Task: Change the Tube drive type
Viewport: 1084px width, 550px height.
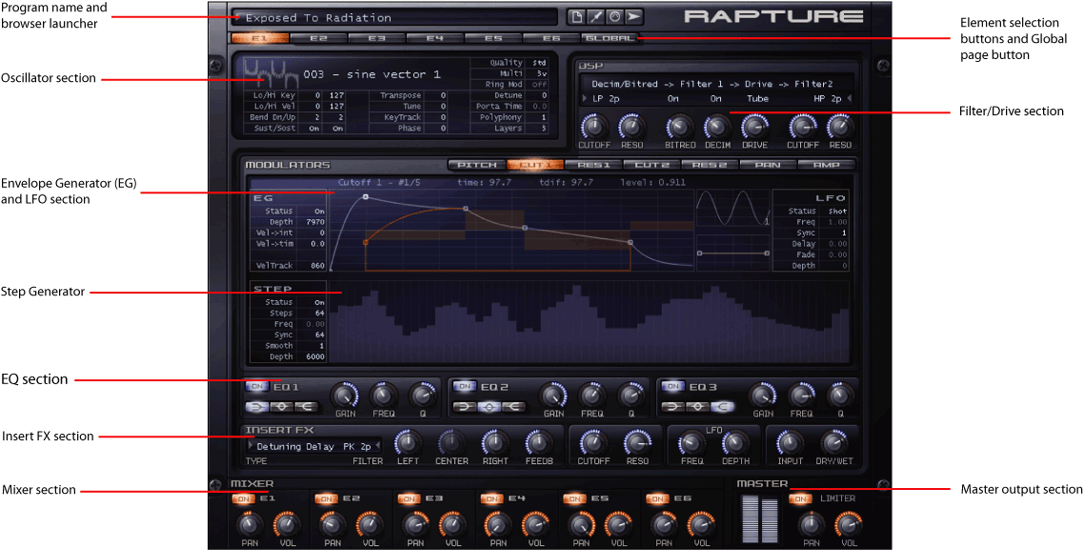Action: [x=757, y=99]
